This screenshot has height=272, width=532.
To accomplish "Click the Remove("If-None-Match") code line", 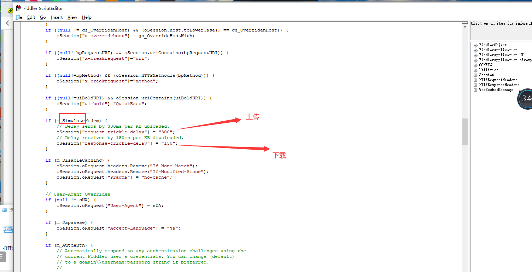I will click(x=127, y=166).
